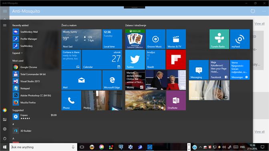Viewport: 269px width, 151px height.
Task: Open the myFeed tile
Action: (240, 39)
